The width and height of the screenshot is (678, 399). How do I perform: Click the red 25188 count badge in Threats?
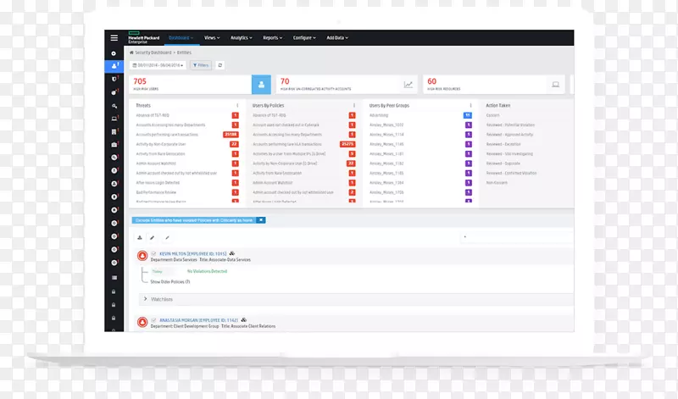231,135
